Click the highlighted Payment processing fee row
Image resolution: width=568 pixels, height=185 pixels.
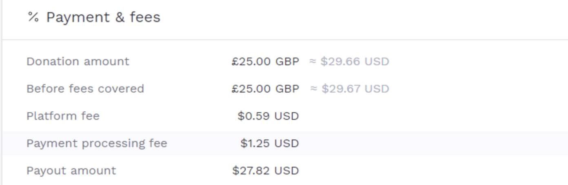point(286,143)
